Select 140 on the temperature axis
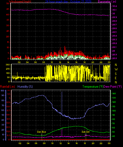Viewport: 123px width, 147px height. click(x=114, y=93)
